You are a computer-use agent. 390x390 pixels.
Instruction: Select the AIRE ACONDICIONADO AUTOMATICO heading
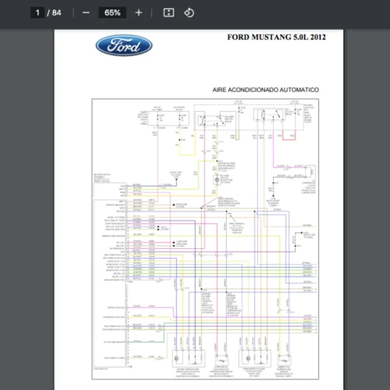[x=265, y=89]
